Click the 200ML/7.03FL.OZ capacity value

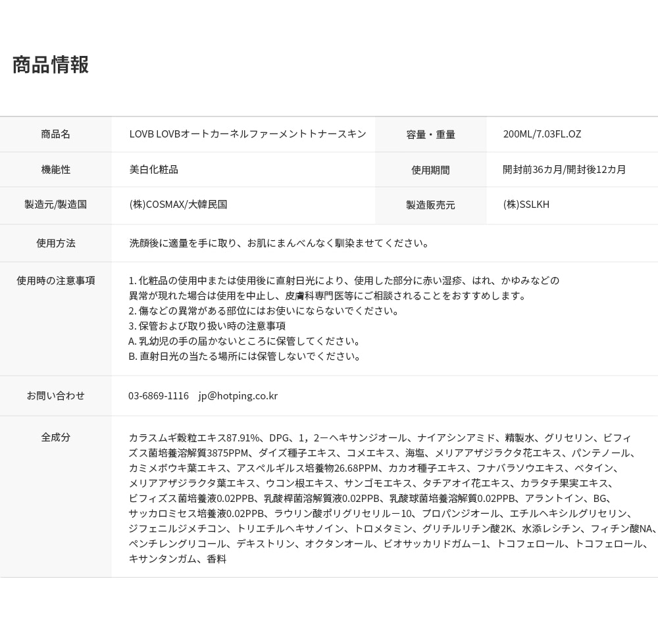click(x=542, y=134)
